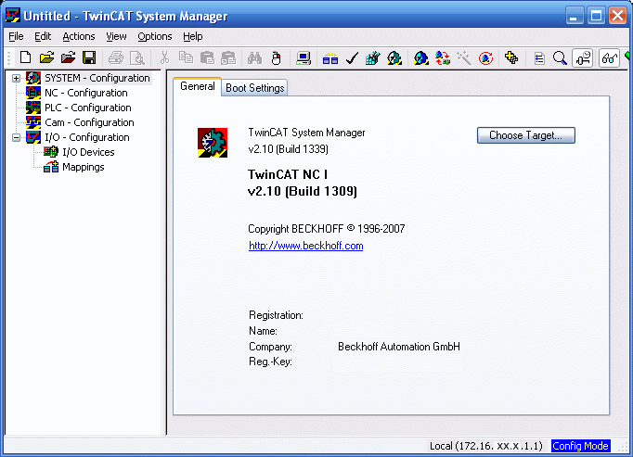The height and width of the screenshot is (457, 633).
Task: Click the Beckhoff Automation GmbH company text
Action: coord(399,347)
